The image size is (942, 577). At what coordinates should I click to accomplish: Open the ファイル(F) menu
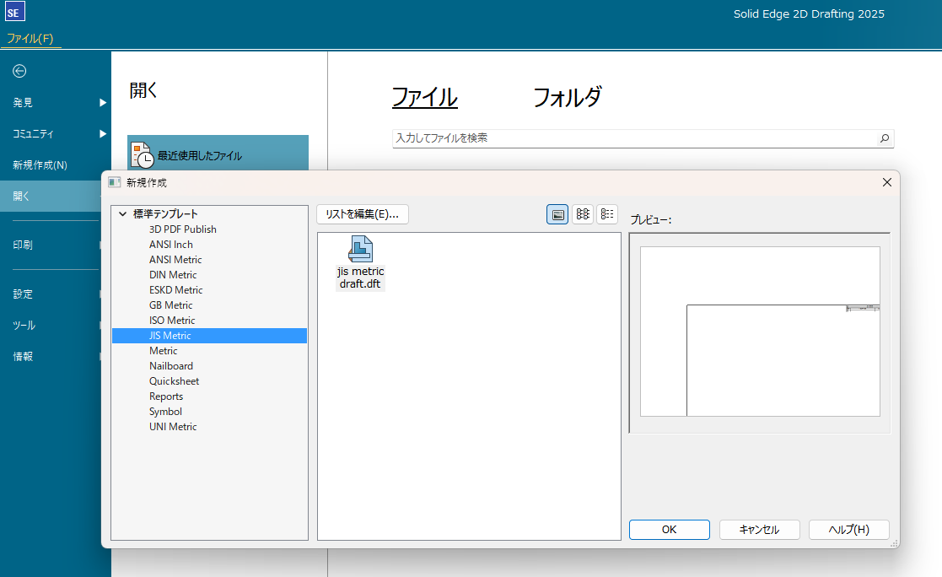click(x=30, y=39)
